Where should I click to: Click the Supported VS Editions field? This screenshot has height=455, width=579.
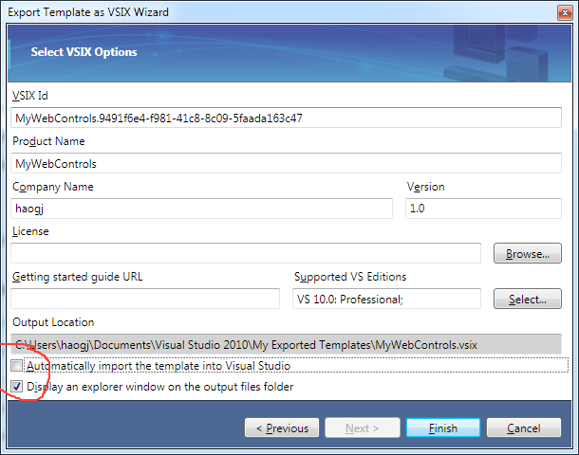pos(386,299)
